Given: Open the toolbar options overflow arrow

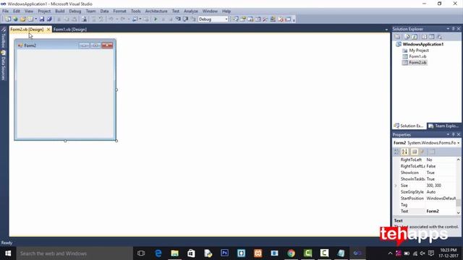Looking at the screenshot, I should pos(294,19).
